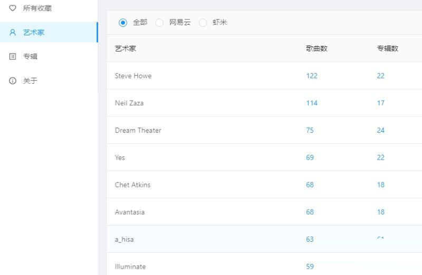
Task: Click the album list icon beside 专辑
Action: (13, 56)
